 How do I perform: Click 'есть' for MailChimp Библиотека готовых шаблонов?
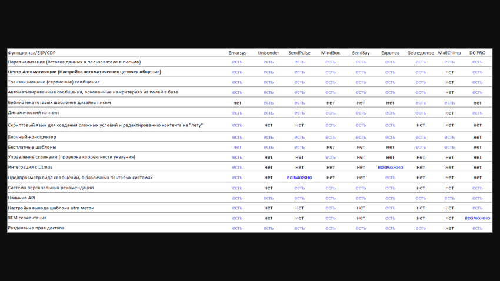coord(449,103)
